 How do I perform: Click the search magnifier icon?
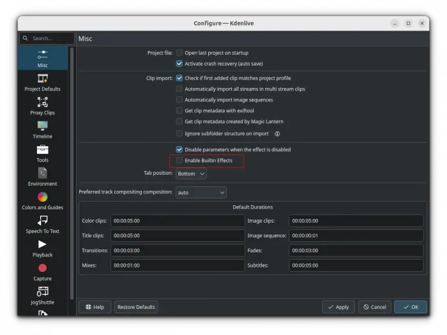[26, 38]
